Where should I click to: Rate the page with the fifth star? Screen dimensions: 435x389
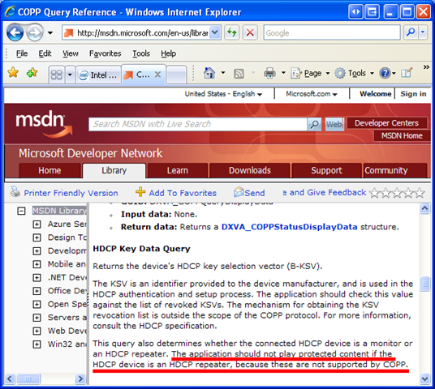(x=420, y=193)
